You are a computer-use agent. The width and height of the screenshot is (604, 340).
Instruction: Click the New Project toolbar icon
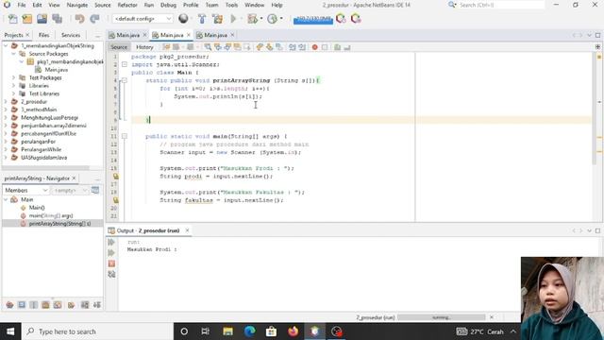click(x=27, y=19)
